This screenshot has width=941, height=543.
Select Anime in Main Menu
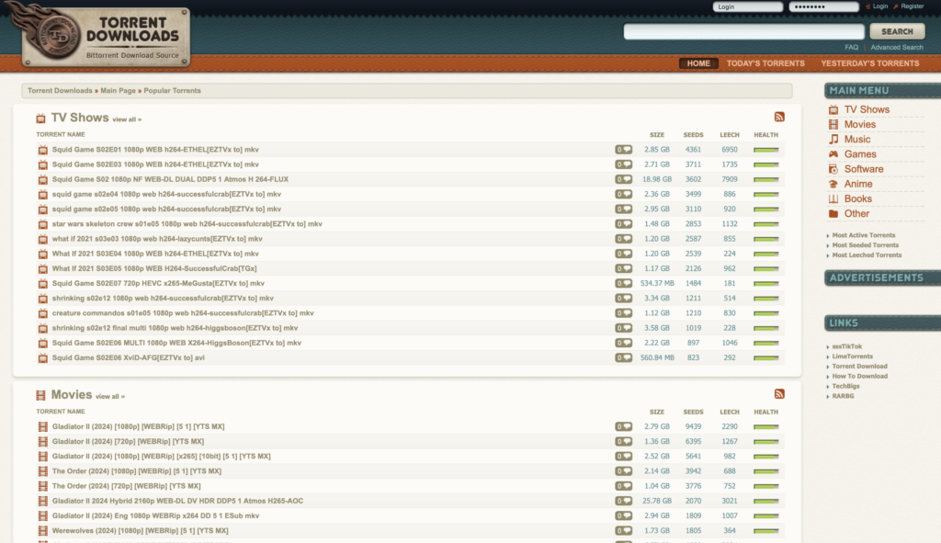pos(858,184)
